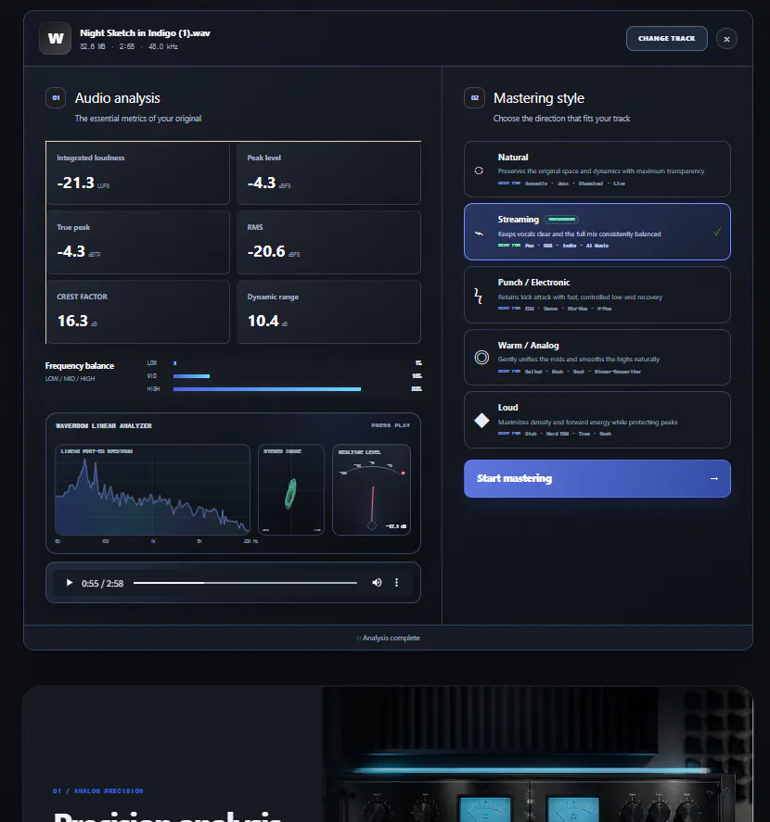Click the Audio analysis heading

118,98
